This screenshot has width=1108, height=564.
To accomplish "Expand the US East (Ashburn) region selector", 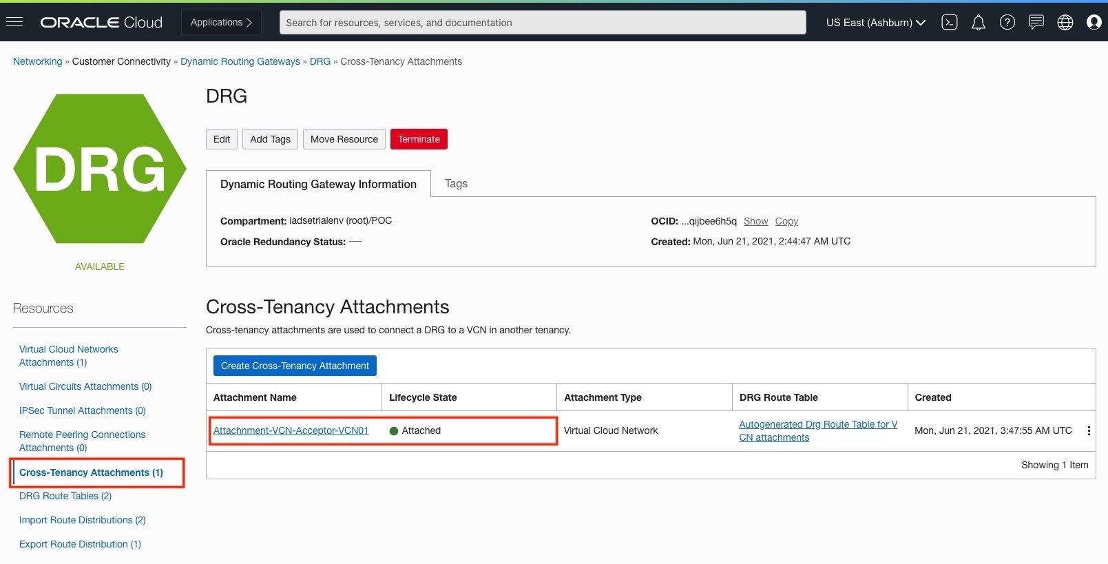I will 876,23.
